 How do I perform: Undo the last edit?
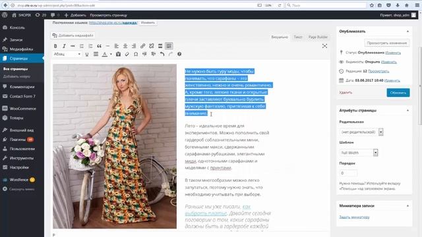pyautogui.click(x=162, y=54)
